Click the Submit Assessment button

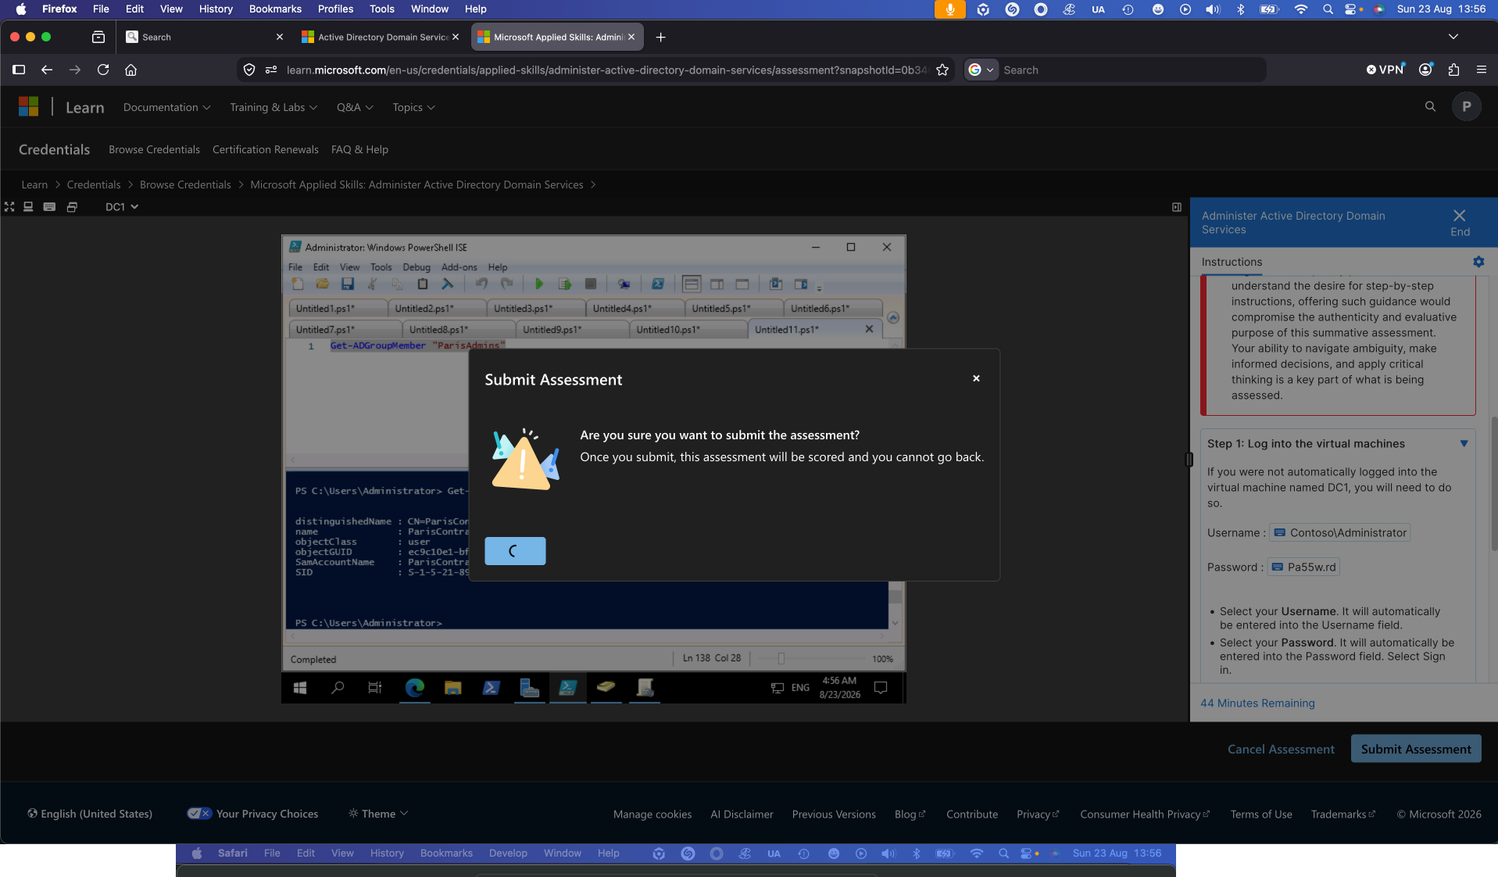coord(1415,749)
